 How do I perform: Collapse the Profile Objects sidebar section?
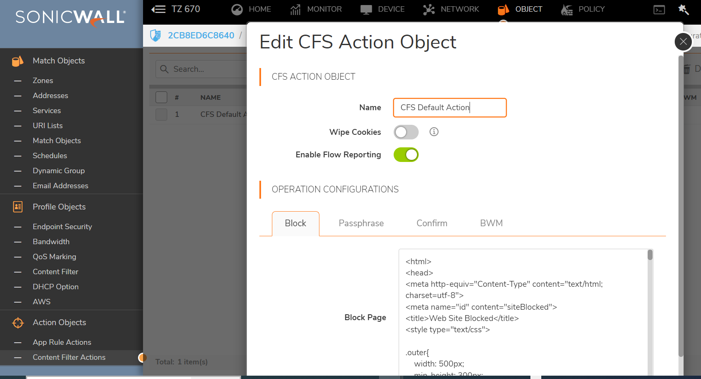(x=59, y=207)
